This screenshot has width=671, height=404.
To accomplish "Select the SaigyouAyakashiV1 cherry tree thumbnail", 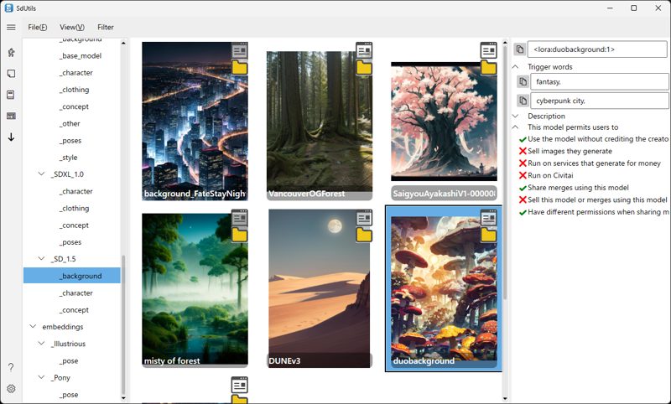I will (444, 121).
